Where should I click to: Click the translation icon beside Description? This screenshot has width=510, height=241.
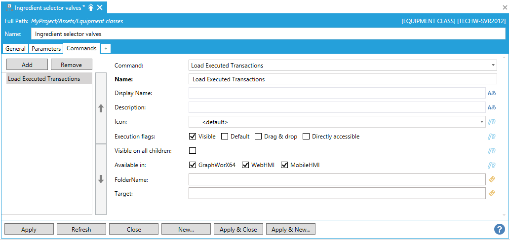coord(491,107)
